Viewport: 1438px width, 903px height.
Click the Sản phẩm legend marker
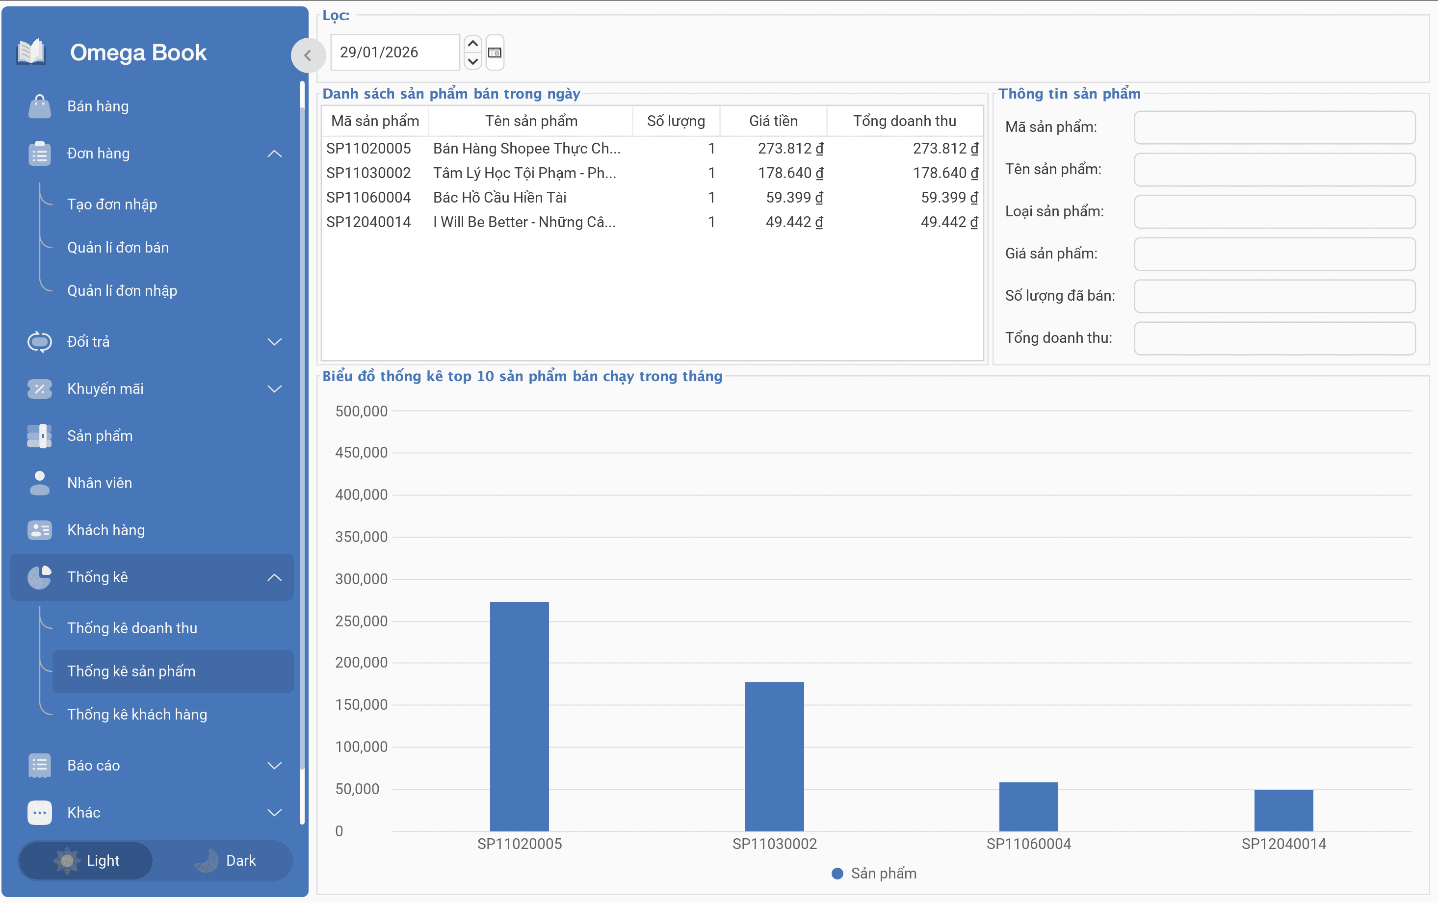pos(837,874)
